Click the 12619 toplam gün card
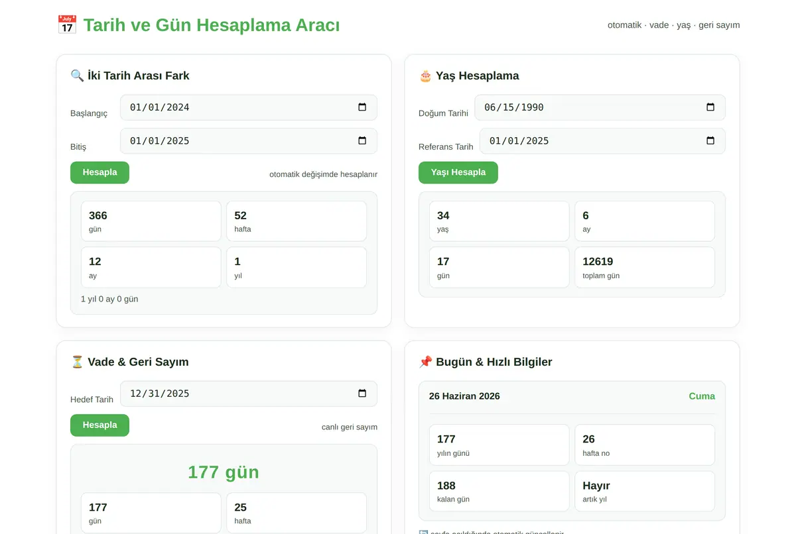 645,268
